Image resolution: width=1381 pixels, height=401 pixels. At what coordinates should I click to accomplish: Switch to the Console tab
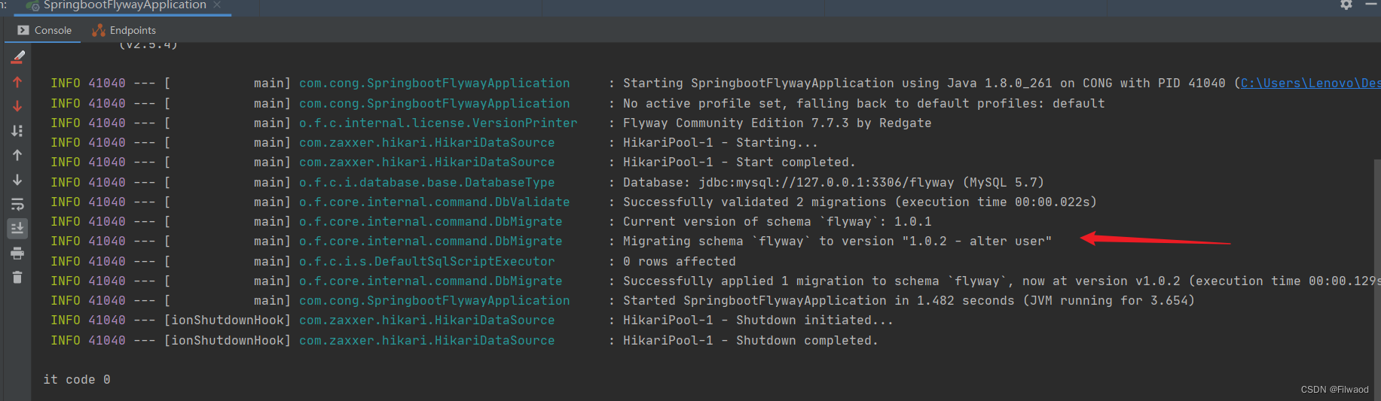pos(44,30)
